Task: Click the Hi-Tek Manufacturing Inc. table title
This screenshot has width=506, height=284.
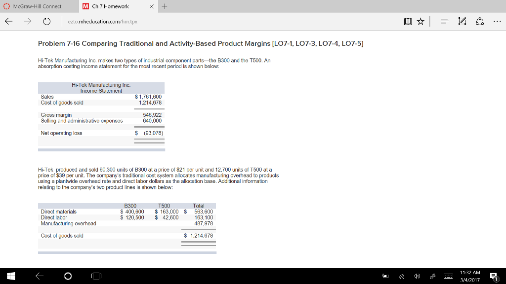Action: pyautogui.click(x=101, y=85)
